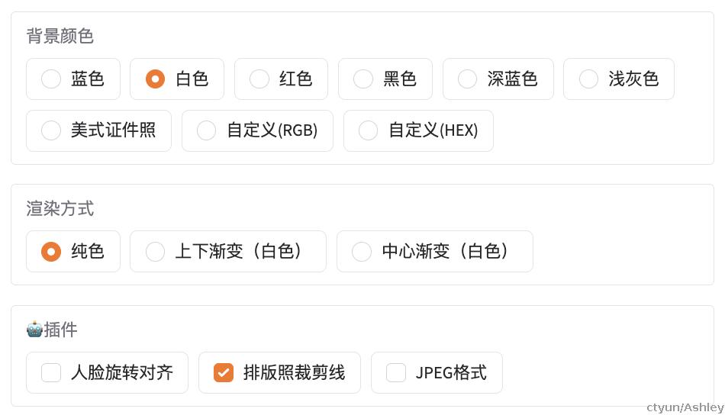725x415 pixels.
Task: Click the 渲染方式 section label
Action: [x=60, y=208]
